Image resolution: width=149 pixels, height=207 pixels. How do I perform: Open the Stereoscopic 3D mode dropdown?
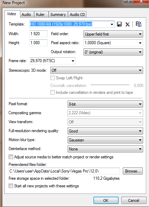(97, 70)
